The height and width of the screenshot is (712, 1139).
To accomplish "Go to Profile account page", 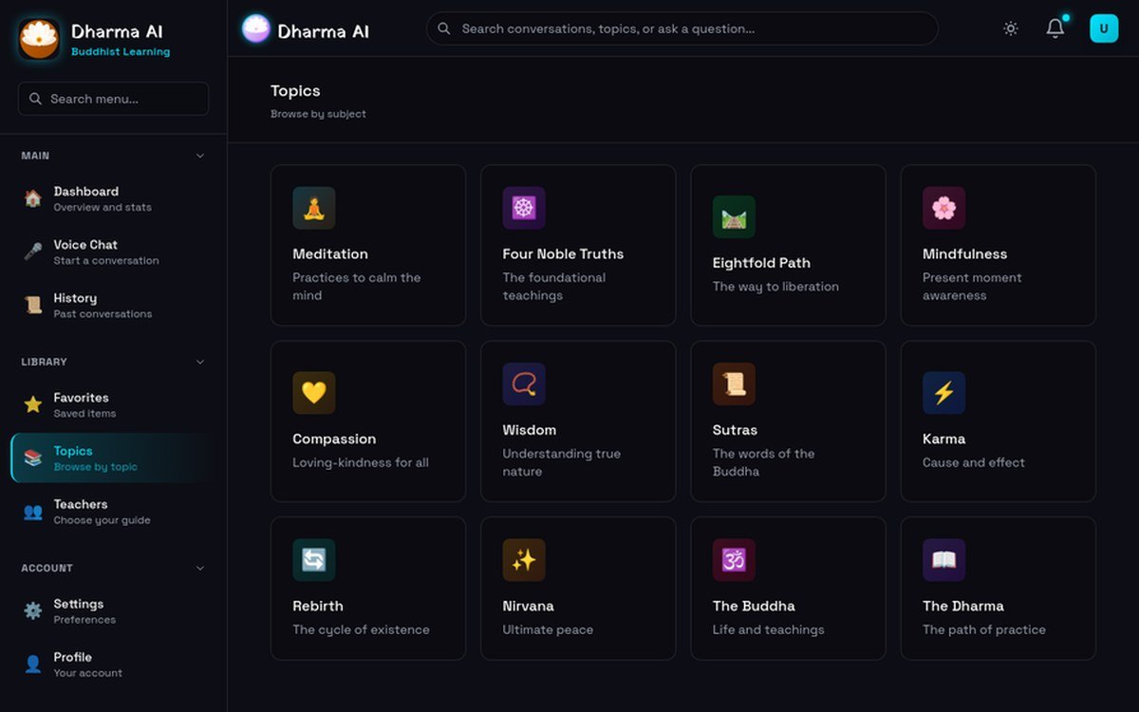I will [x=113, y=665].
